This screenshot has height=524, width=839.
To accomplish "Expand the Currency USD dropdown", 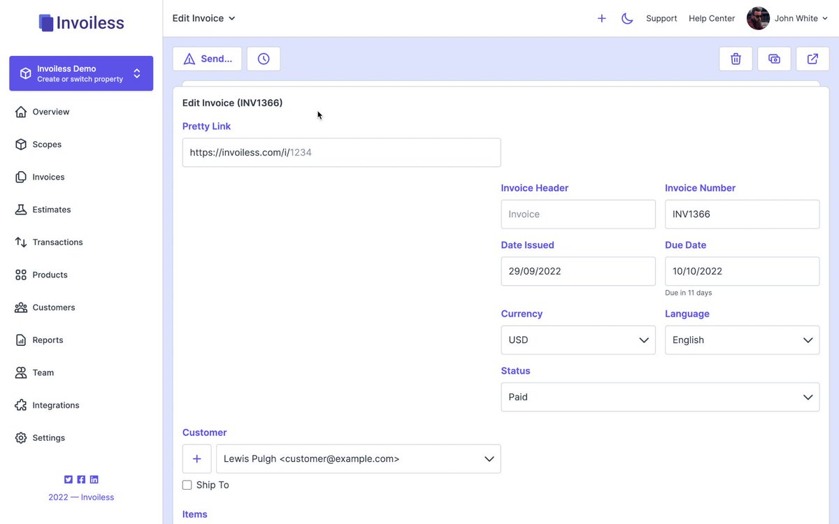I will pyautogui.click(x=578, y=340).
